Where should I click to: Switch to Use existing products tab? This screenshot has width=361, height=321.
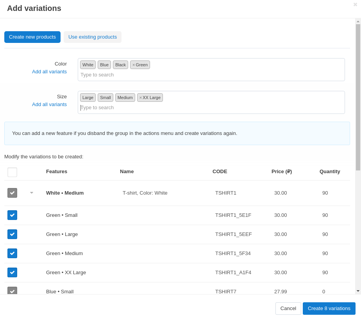[x=93, y=37]
